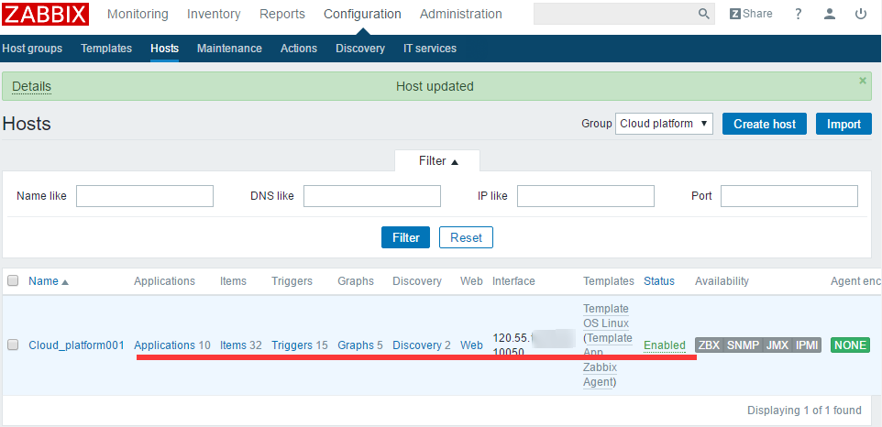
Task: Open the Reports menu
Action: tap(282, 14)
